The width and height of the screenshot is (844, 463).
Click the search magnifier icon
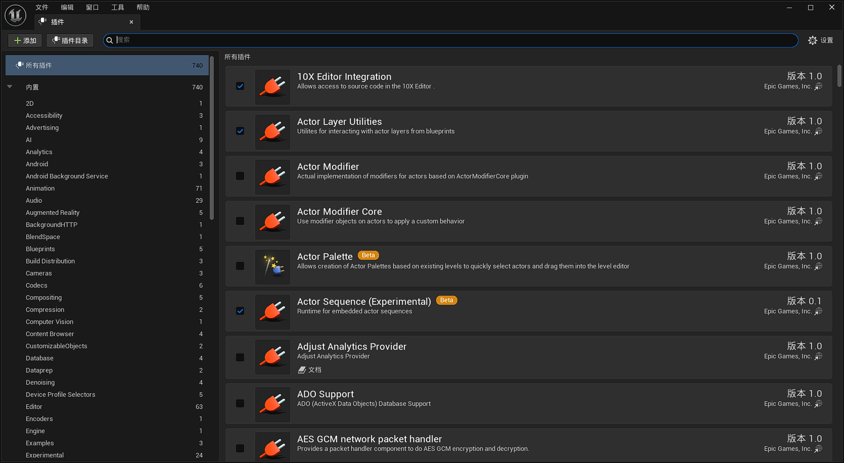[109, 40]
